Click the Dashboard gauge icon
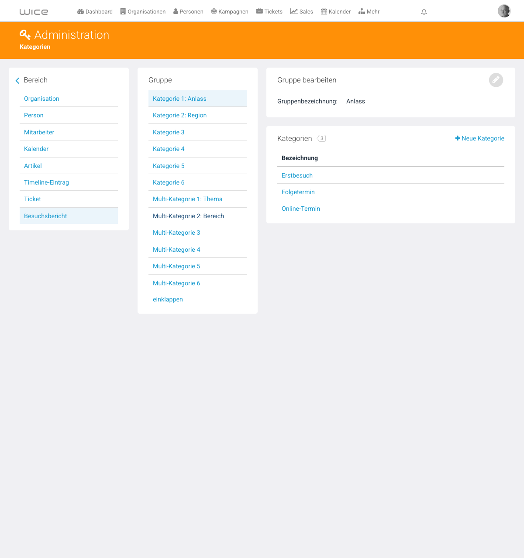 (80, 11)
